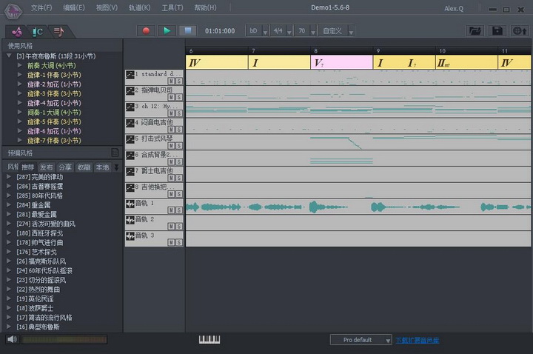This screenshot has width=533, height=354.
Task: Click the 下载扩展音色库 link
Action: pyautogui.click(x=417, y=340)
